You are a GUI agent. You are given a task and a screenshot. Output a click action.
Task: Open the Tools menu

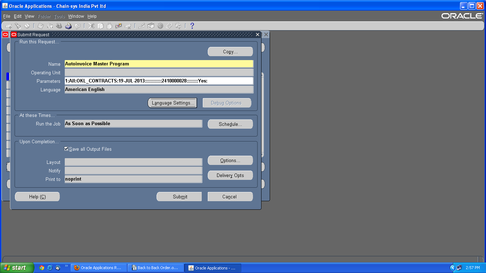59,16
